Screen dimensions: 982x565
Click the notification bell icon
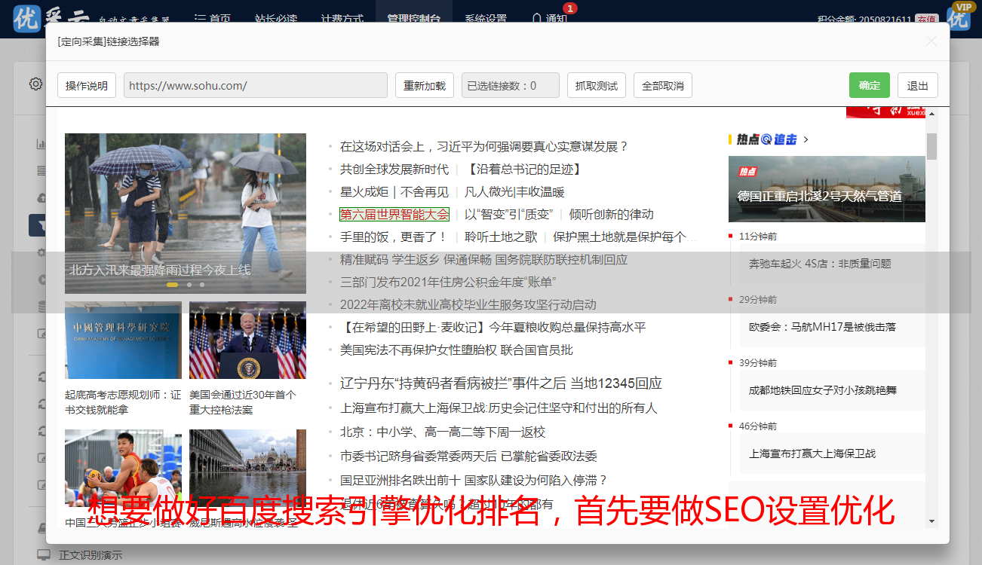point(536,19)
